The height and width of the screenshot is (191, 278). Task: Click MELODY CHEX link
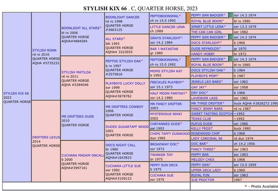[x=203, y=160]
